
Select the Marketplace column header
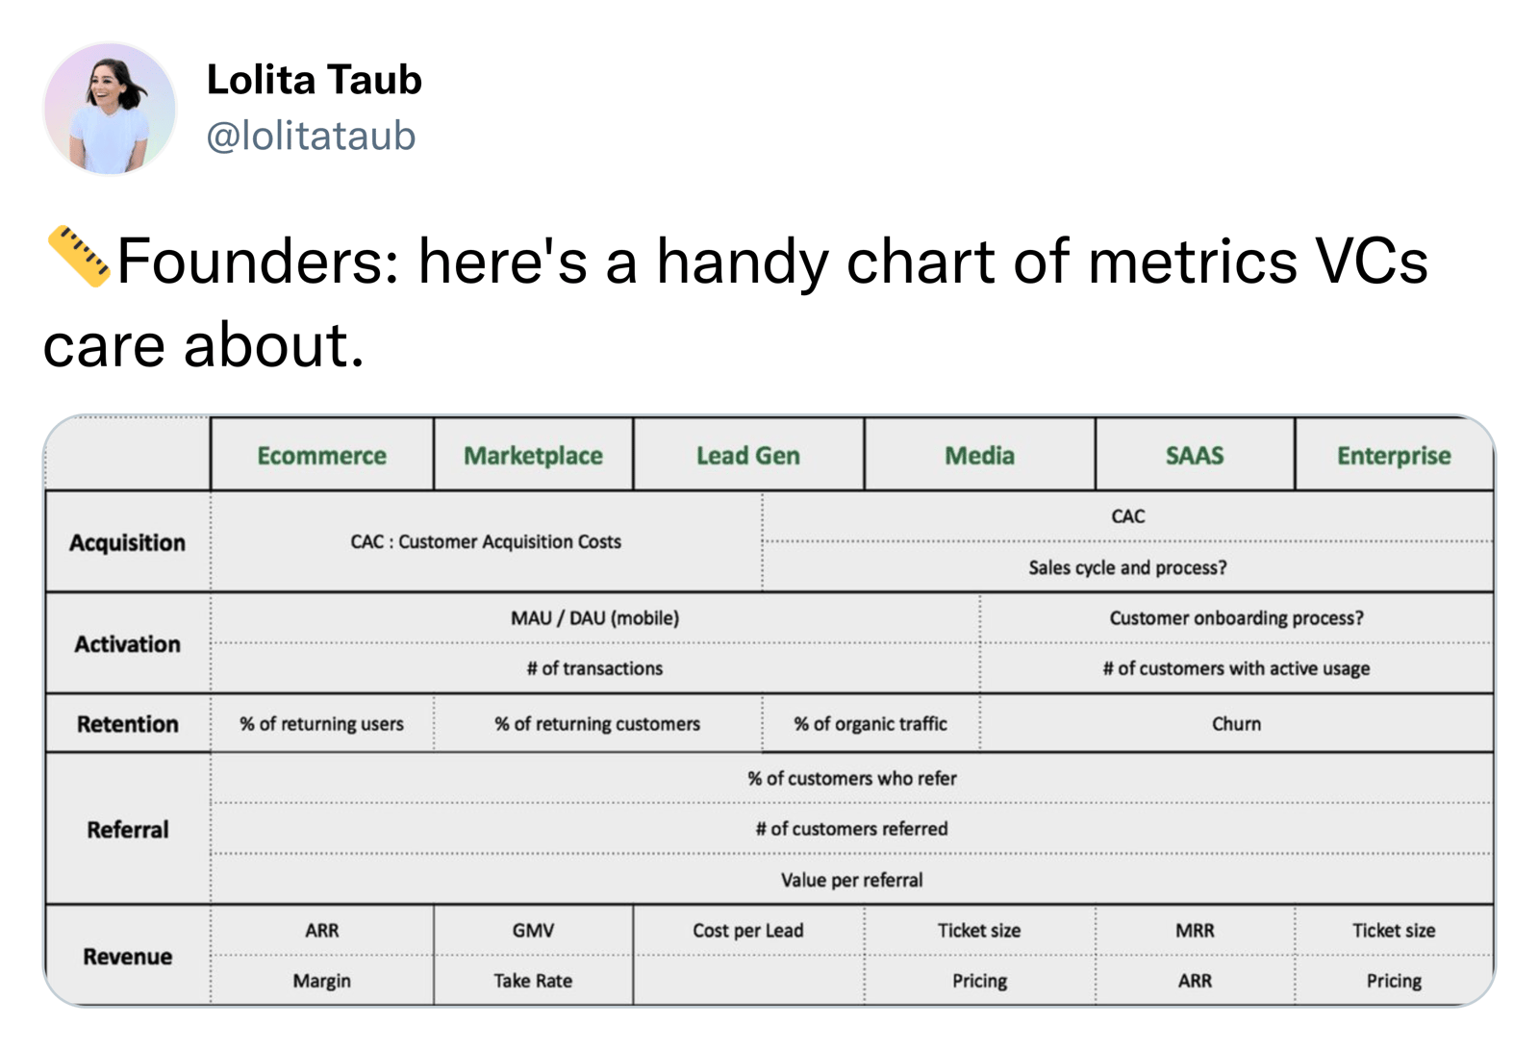point(533,456)
